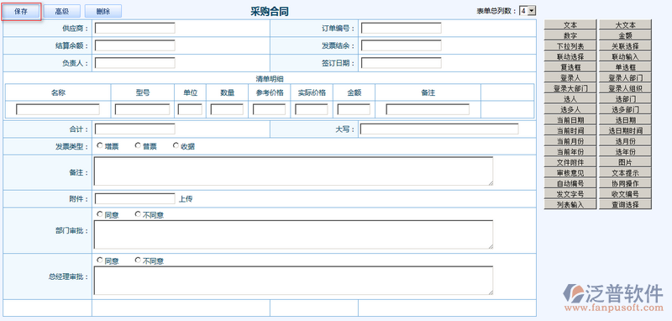Add the 登录人部门 field
The height and width of the screenshot is (321, 672).
625,77
